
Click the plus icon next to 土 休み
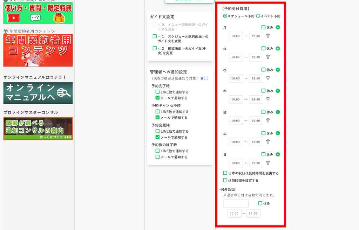click(x=277, y=133)
